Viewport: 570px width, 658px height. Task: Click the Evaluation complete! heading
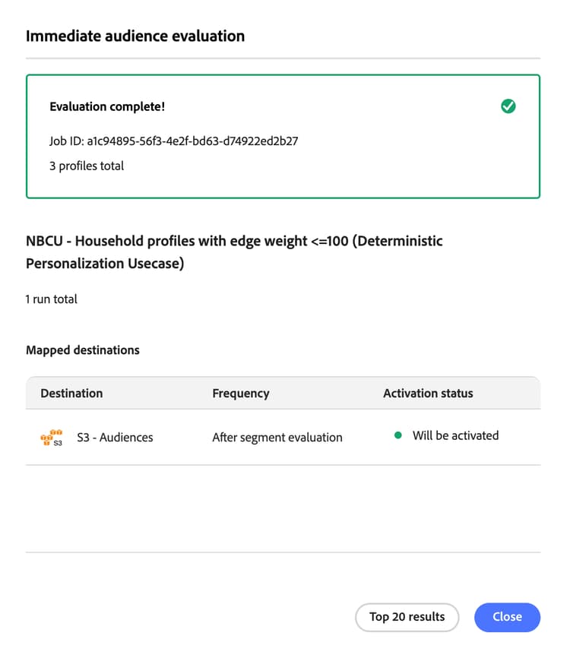pyautogui.click(x=107, y=106)
